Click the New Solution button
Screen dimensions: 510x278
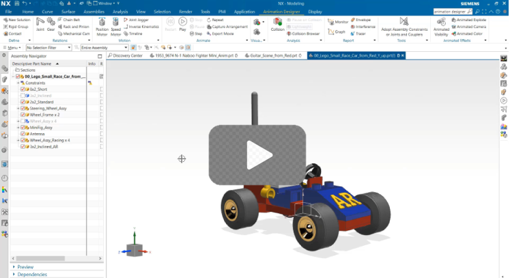coord(20,20)
